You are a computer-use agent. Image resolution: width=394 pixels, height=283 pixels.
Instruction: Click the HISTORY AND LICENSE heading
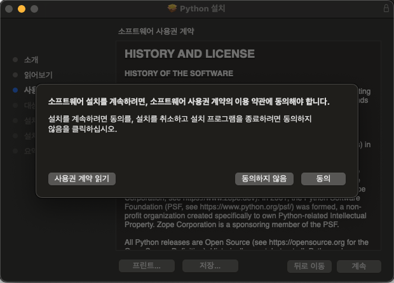[190, 54]
